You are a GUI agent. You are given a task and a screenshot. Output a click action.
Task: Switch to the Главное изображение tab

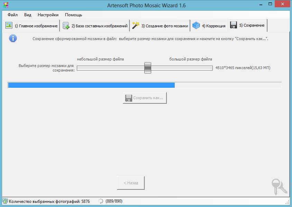click(x=31, y=26)
